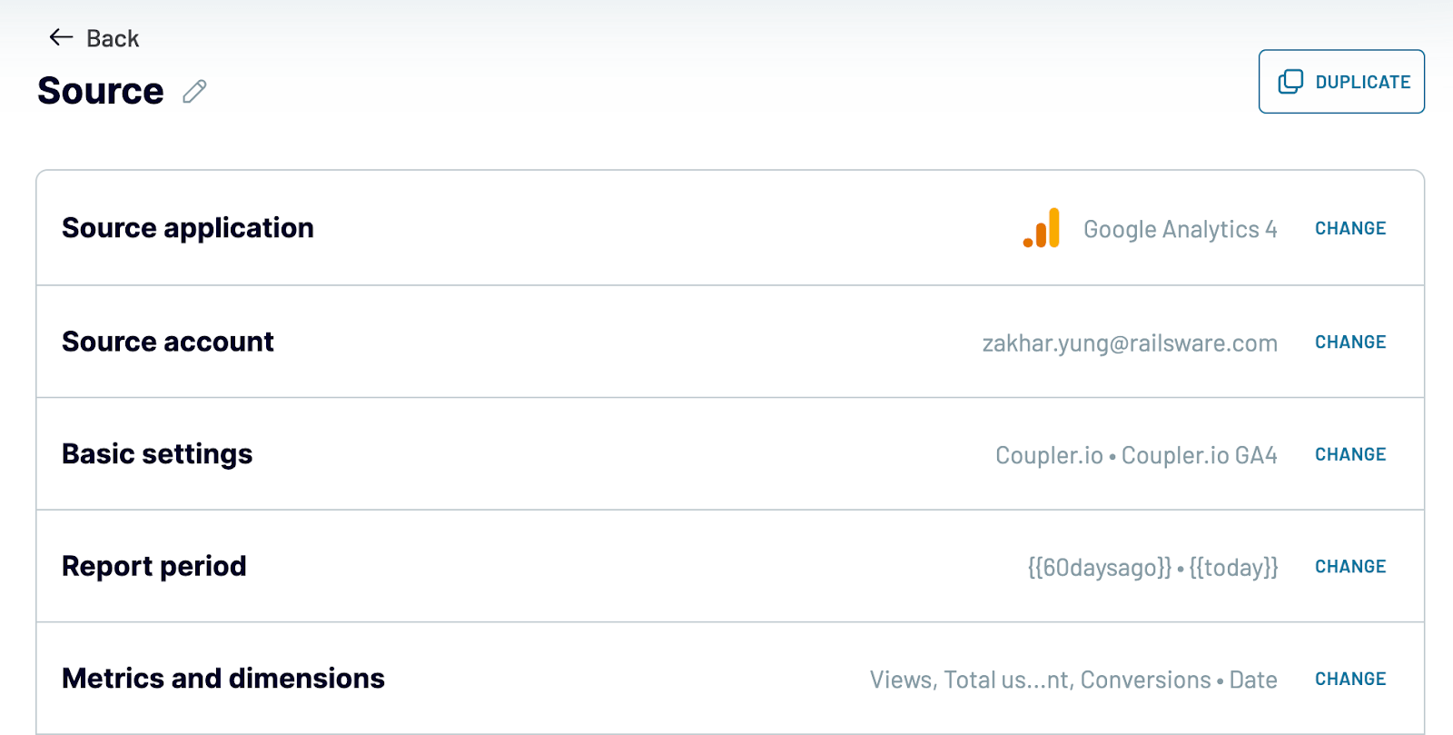
Task: Click the Google Analytics 4 label
Action: (1180, 229)
